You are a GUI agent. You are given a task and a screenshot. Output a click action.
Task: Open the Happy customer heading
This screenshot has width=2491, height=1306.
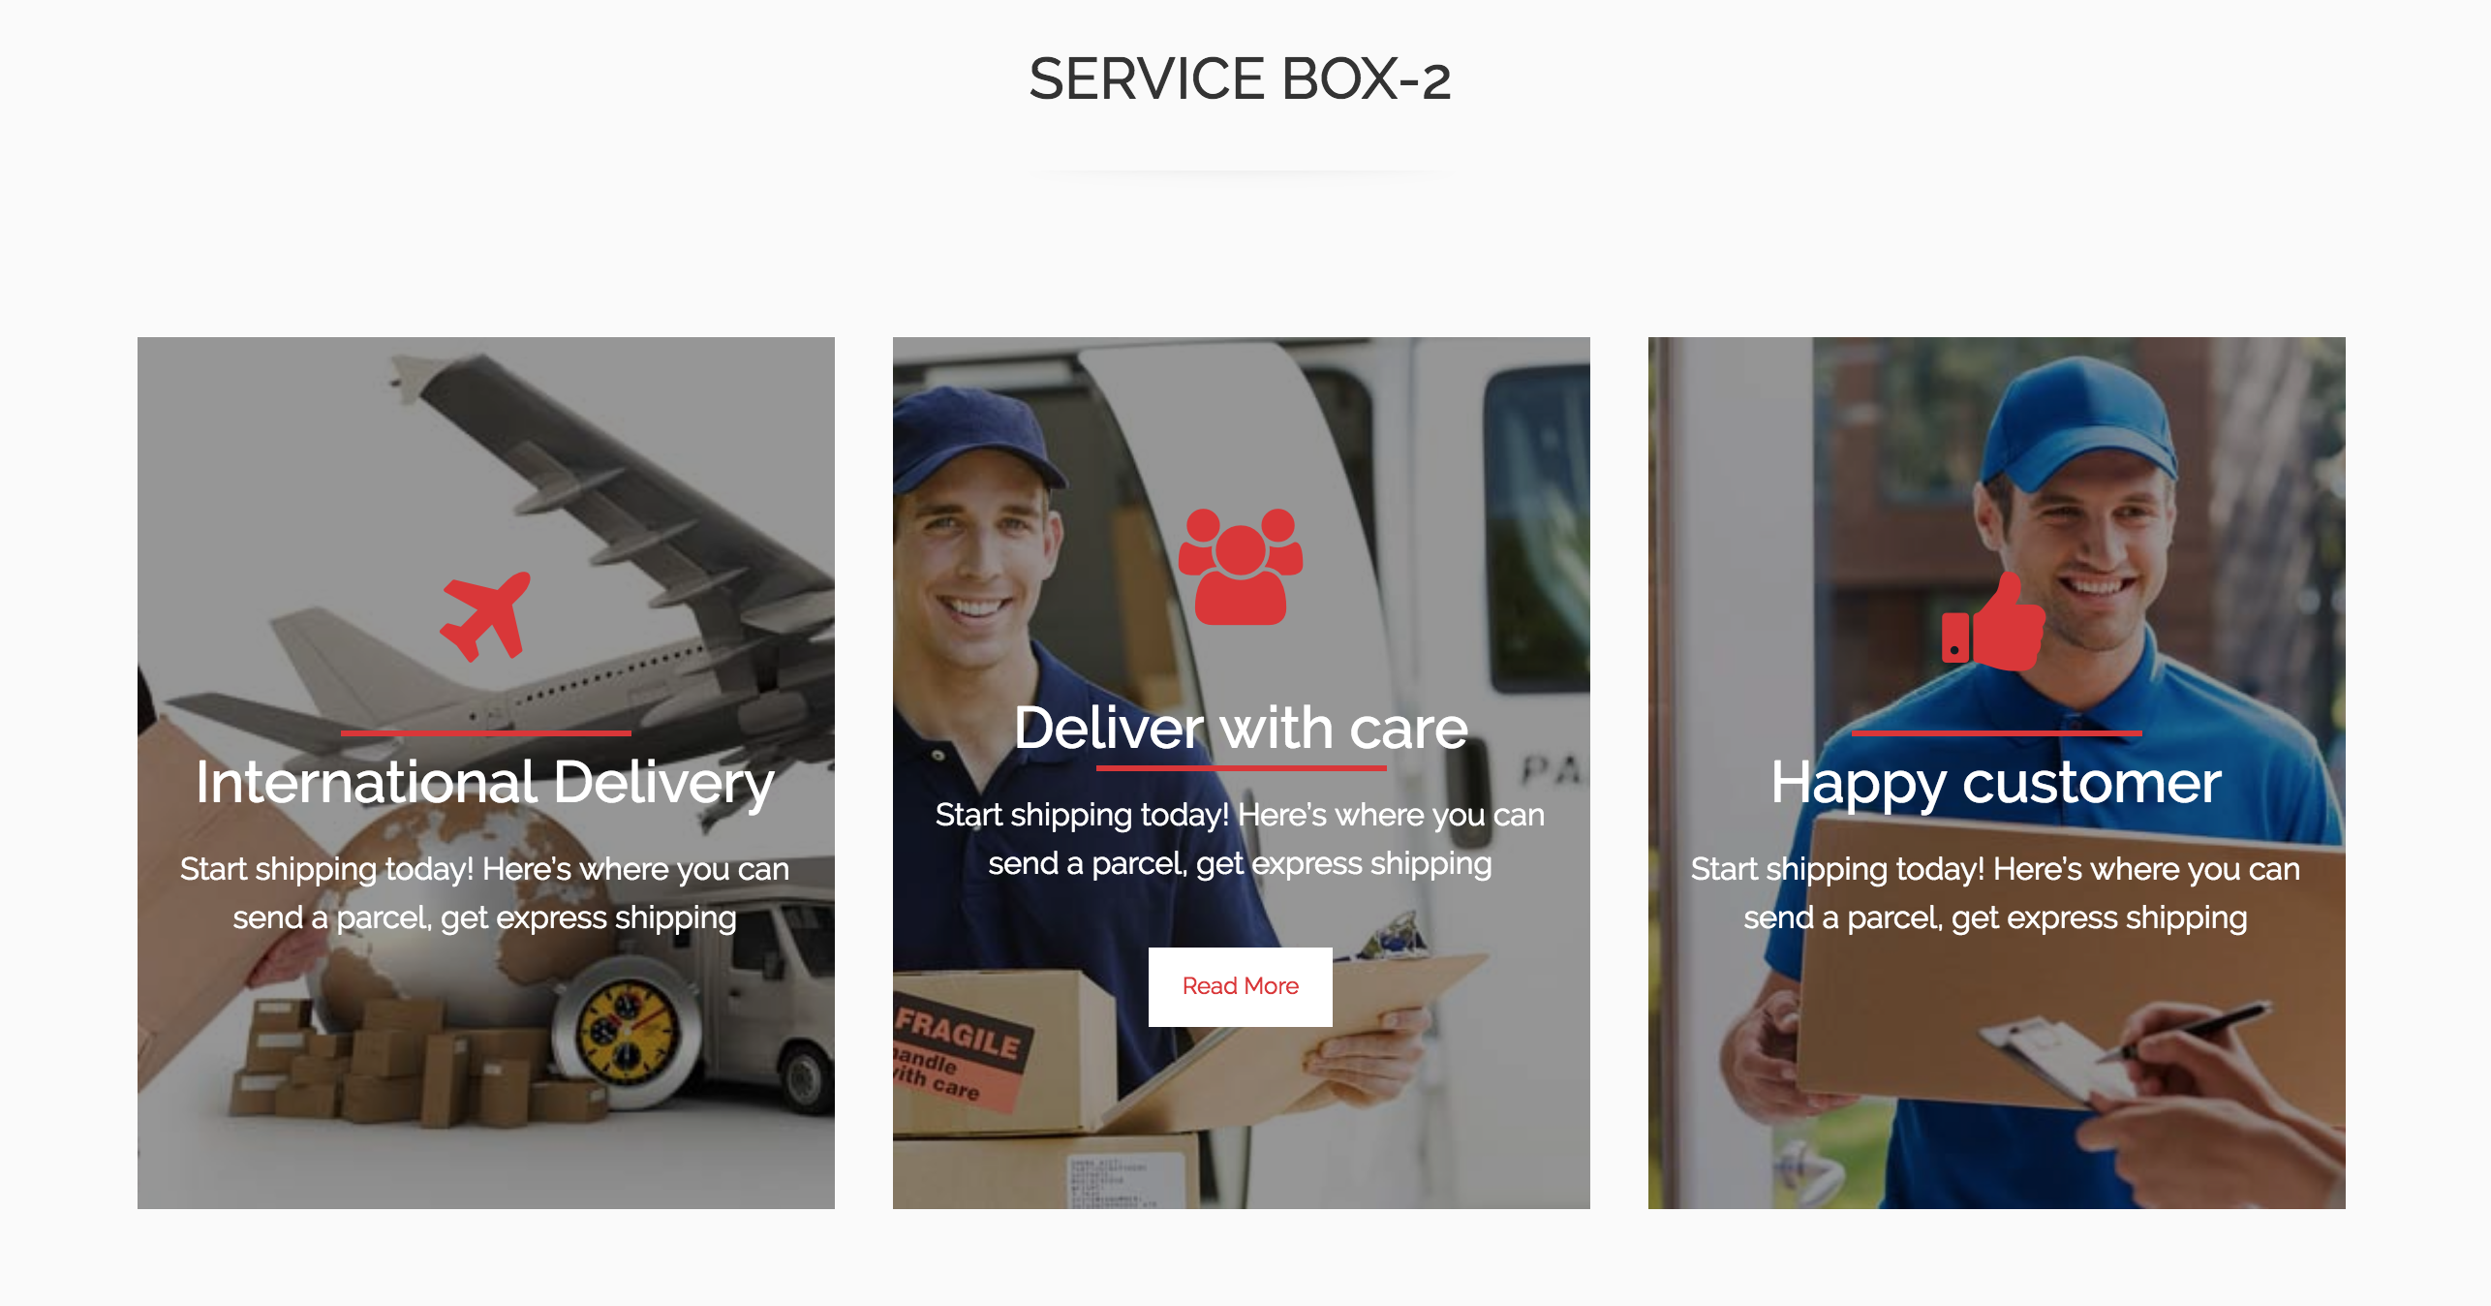pos(1996,783)
